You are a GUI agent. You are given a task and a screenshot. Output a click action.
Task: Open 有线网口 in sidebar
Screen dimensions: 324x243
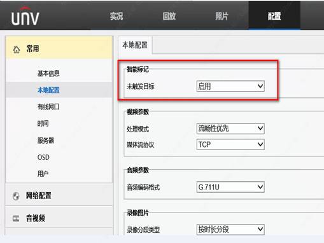point(48,107)
